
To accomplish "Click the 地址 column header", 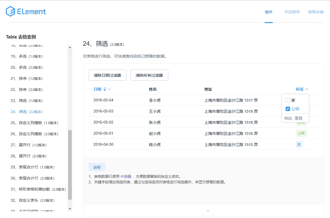I will pos(208,89).
